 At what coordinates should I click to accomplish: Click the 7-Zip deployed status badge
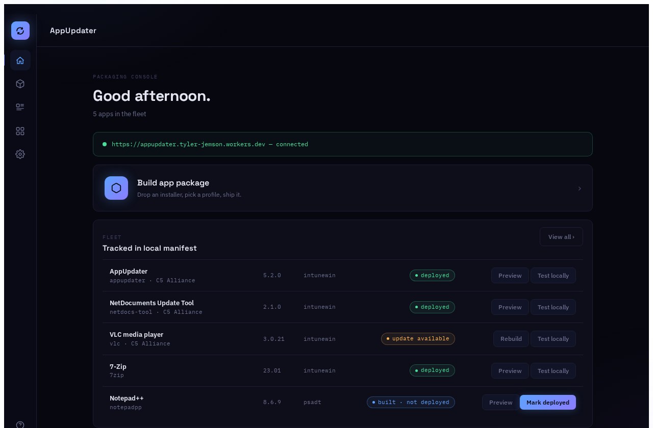[432, 370]
